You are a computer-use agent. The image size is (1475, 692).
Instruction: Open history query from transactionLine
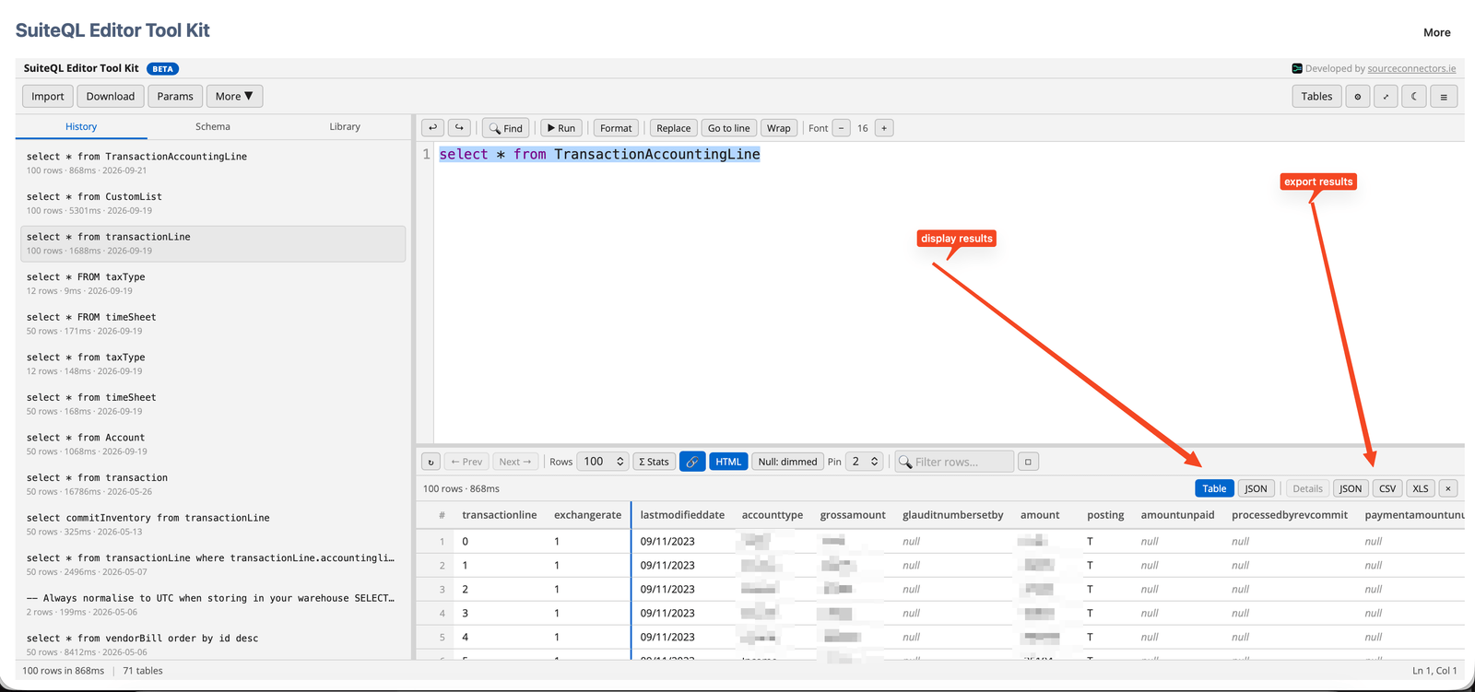(x=213, y=243)
